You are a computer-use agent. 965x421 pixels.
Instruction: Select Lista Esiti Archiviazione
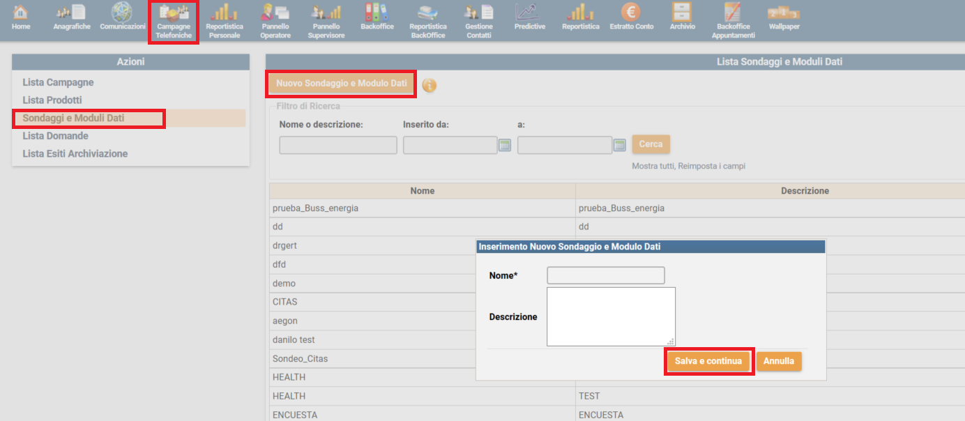[75, 153]
